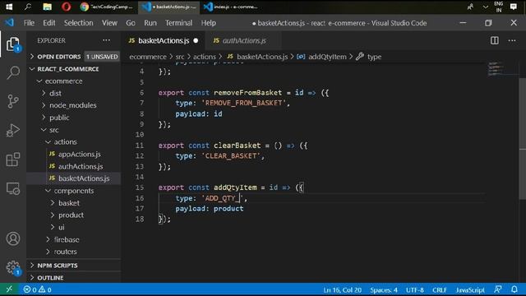Open the Manage gear icon
526x296 pixels.
pos(13,267)
